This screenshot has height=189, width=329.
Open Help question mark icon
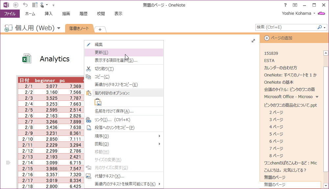[x=285, y=5]
